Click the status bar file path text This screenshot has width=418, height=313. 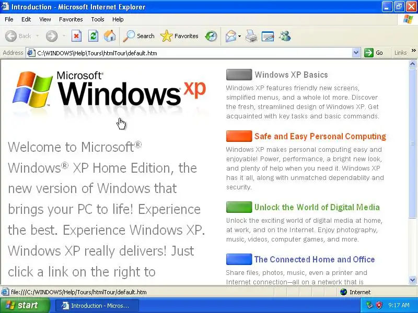(79, 292)
